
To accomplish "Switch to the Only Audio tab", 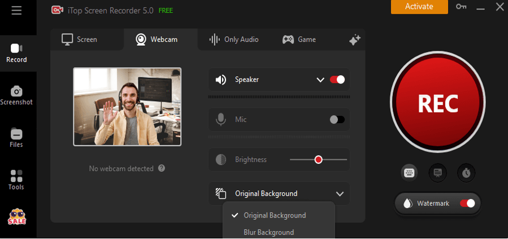I will point(234,40).
